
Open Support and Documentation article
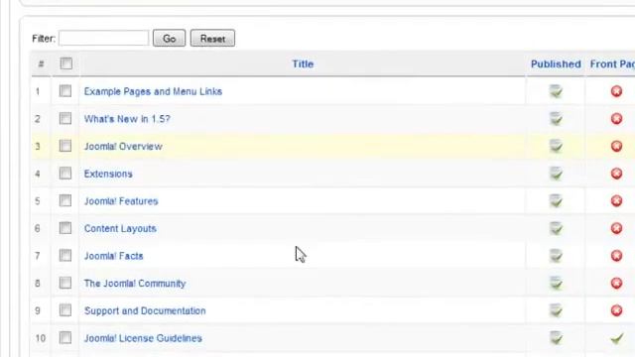pos(145,310)
